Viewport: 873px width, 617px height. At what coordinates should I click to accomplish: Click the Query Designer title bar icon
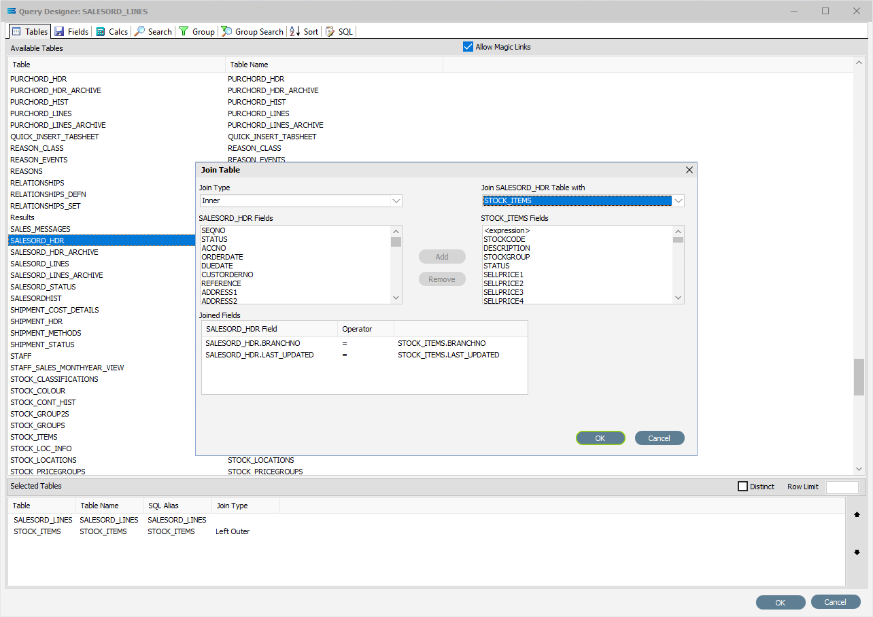[11, 11]
